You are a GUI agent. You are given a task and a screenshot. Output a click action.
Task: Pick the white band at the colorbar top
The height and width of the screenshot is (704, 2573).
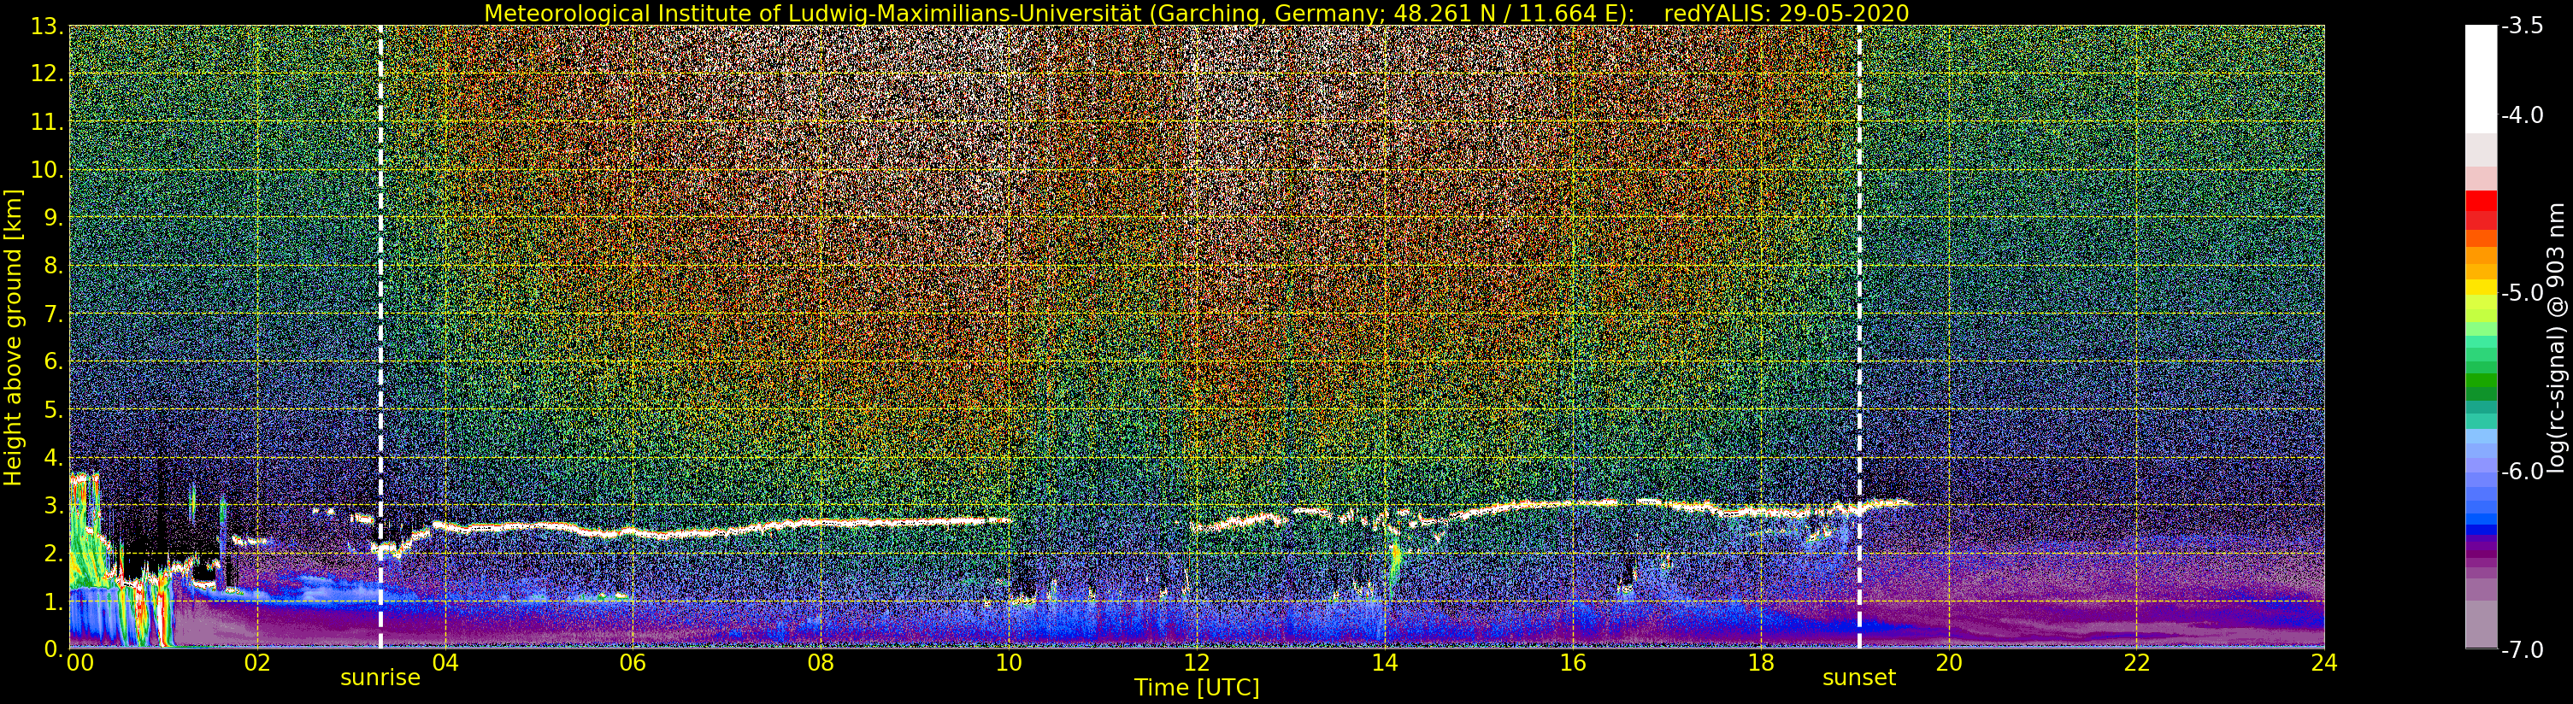(2481, 78)
